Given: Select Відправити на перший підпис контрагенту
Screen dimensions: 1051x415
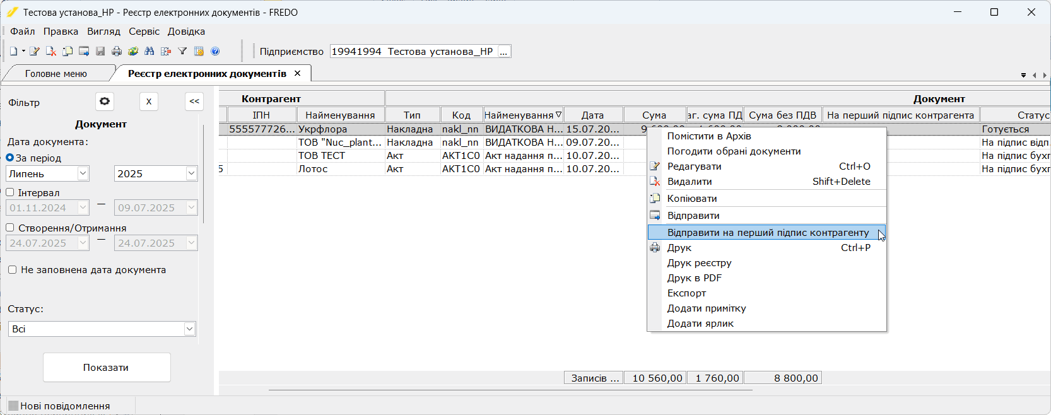Looking at the screenshot, I should tap(766, 233).
